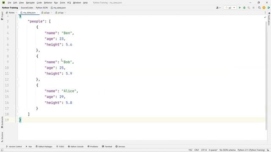Click the SourceCodes breadcrumb
This screenshot has height=152, width=271.
(27, 8)
